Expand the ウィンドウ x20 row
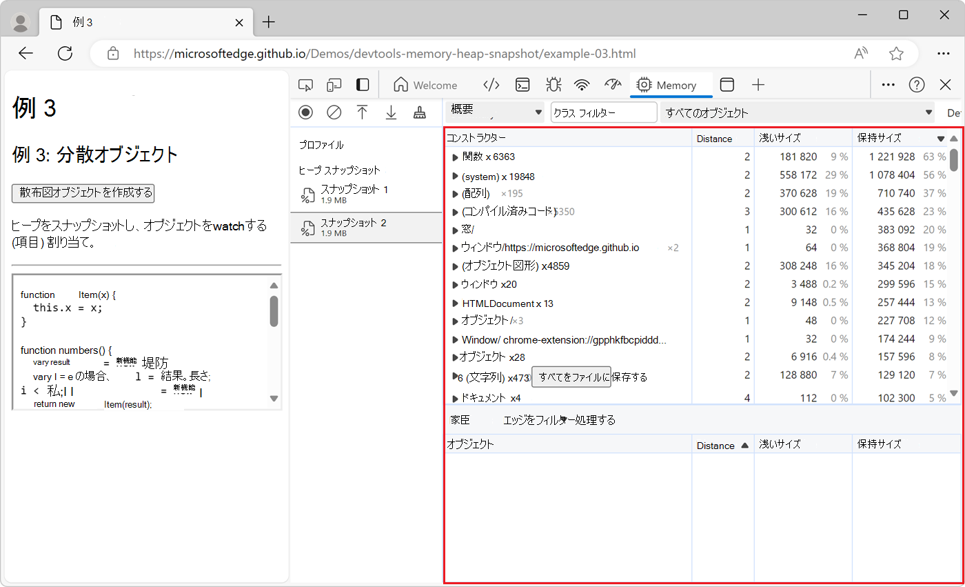Screen dimensions: 965x587 (455, 284)
